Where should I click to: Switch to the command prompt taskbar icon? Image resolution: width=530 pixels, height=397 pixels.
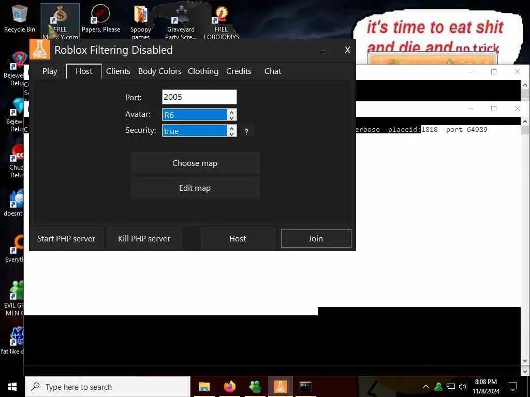pos(305,387)
